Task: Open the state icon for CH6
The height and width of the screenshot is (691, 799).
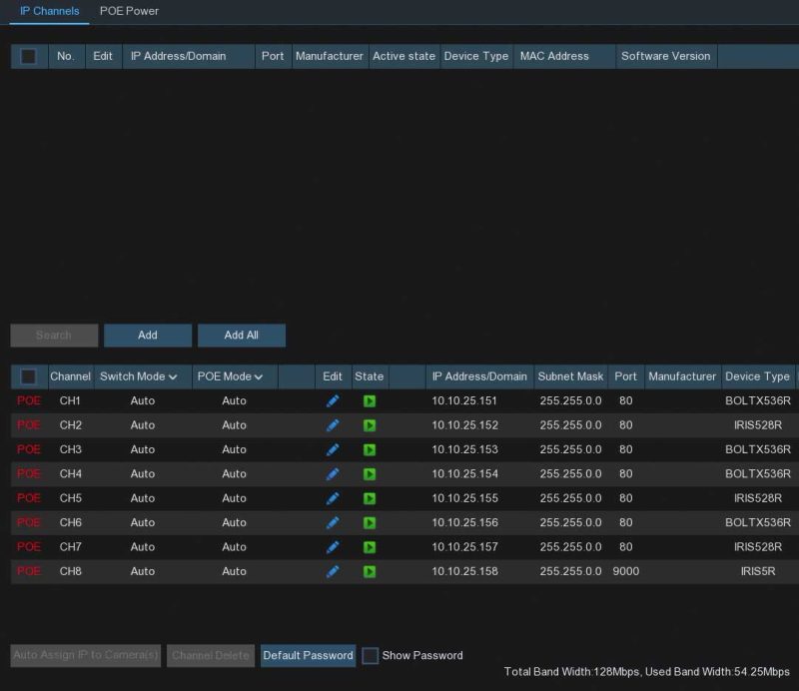Action: [370, 522]
